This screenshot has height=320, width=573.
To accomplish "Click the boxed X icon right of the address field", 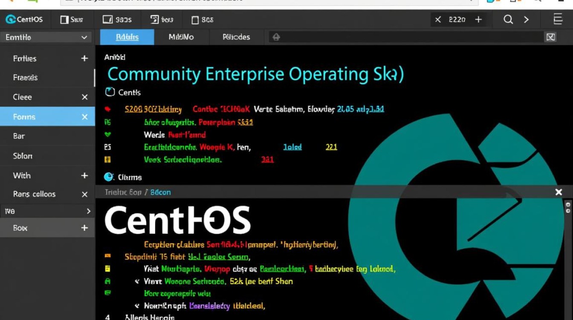I will coord(550,37).
